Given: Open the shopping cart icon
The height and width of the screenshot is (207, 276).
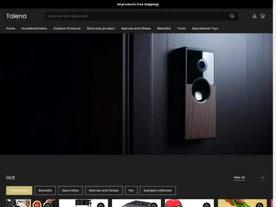Looking at the screenshot, I should (x=263, y=16).
